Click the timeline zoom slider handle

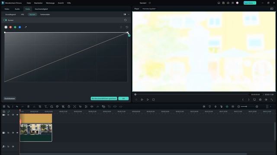[246, 106]
